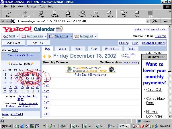Screen dimensions: 172x129
Task: Open address bar dropdown list
Action: point(148,21)
